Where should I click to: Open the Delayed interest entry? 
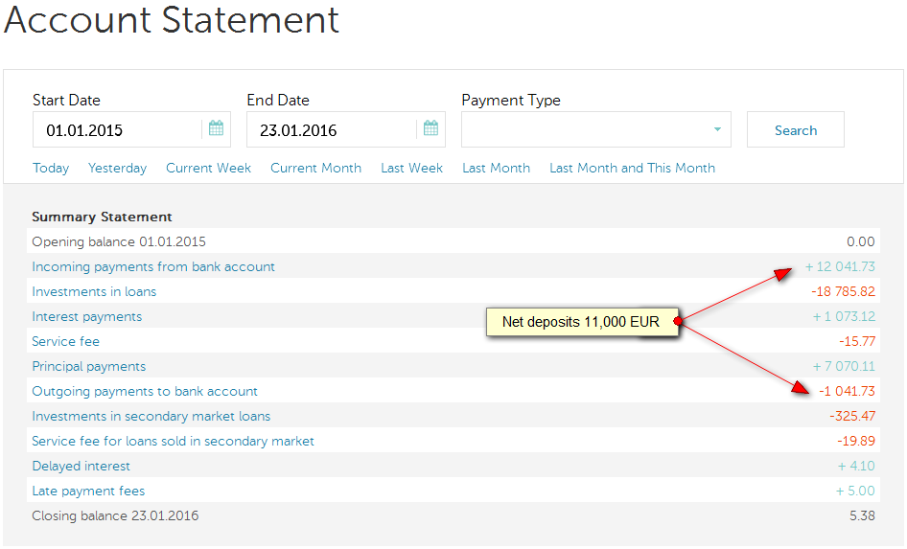(81, 466)
